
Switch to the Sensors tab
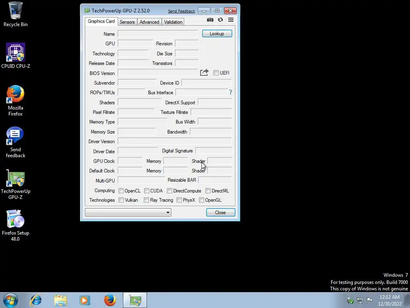127,22
